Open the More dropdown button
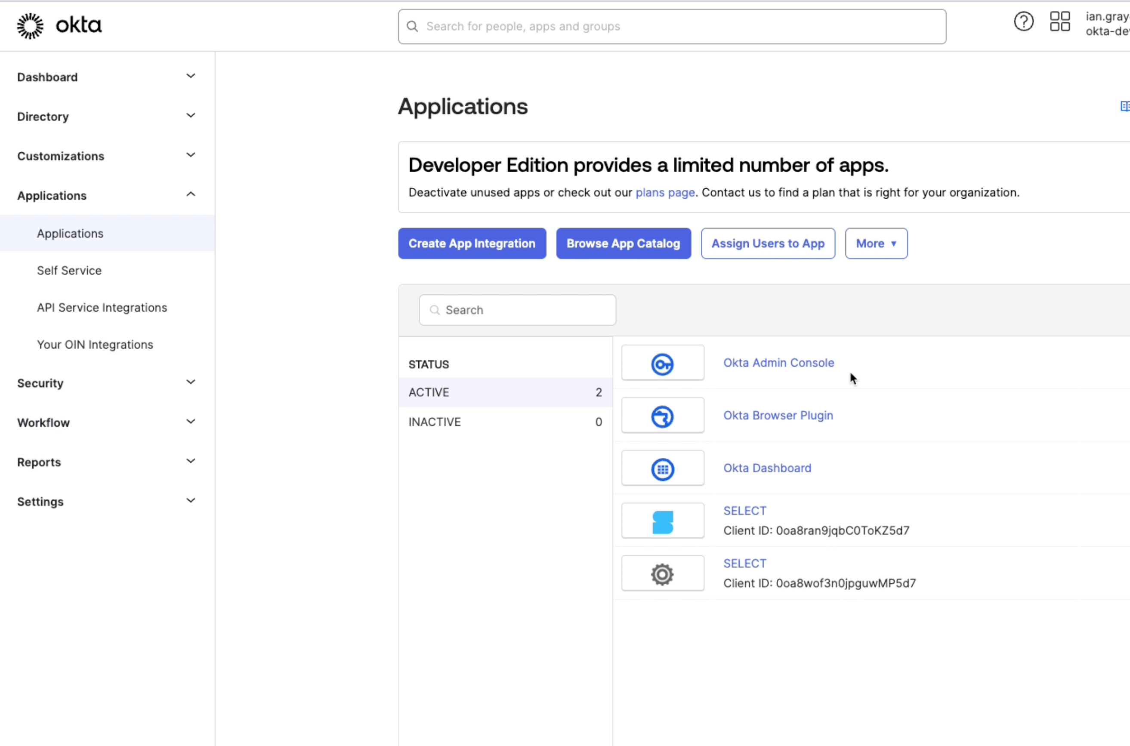This screenshot has height=746, width=1130. point(876,244)
